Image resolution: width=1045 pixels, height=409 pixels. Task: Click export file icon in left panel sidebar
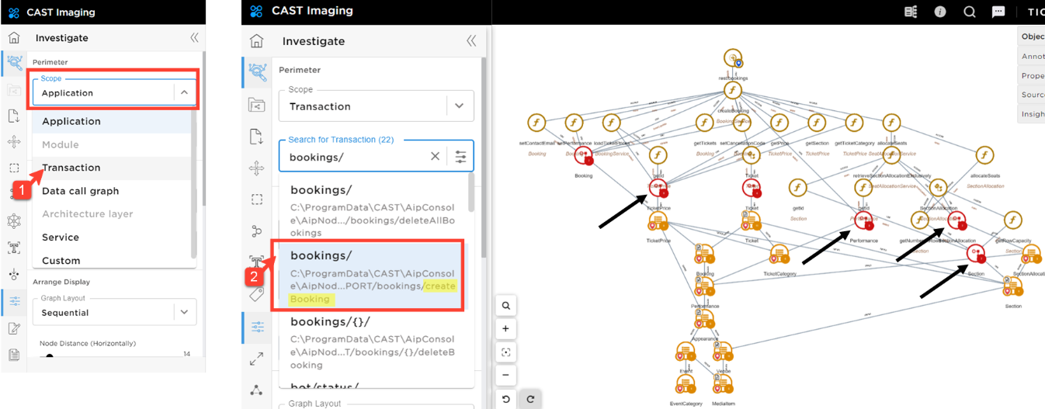pyautogui.click(x=13, y=116)
